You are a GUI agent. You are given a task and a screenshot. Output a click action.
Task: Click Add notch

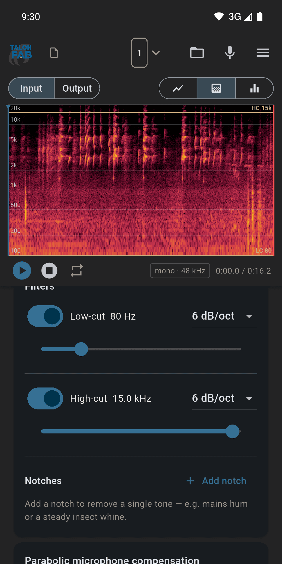click(x=216, y=481)
